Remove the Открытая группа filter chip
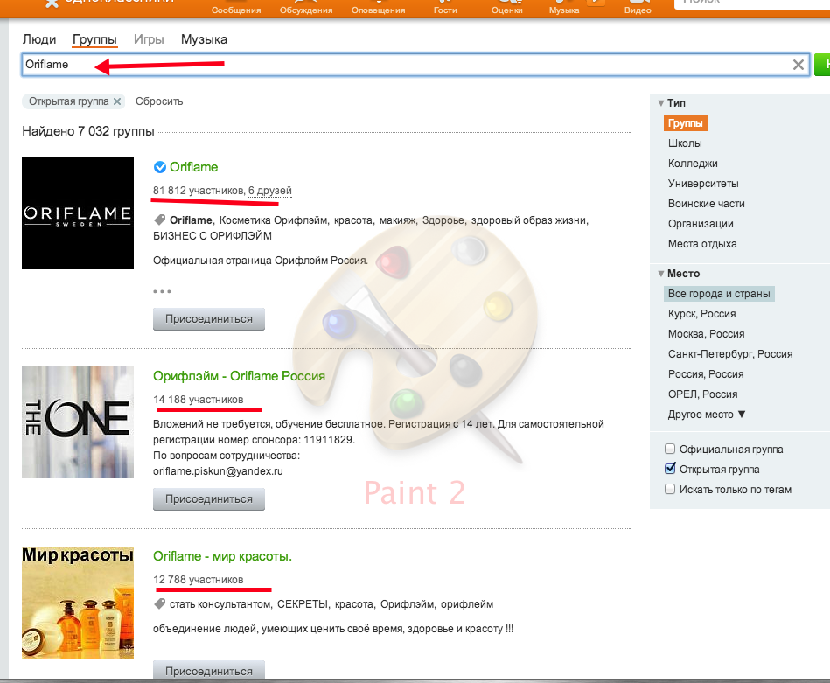Screen dimensions: 830x683 click(x=117, y=101)
